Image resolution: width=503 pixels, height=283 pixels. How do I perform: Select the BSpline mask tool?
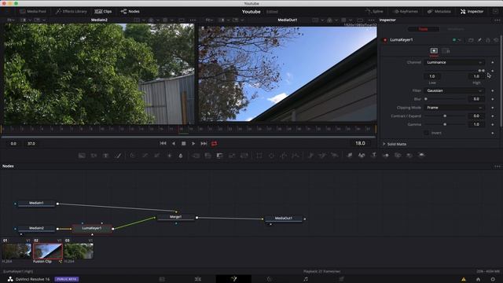click(296, 156)
